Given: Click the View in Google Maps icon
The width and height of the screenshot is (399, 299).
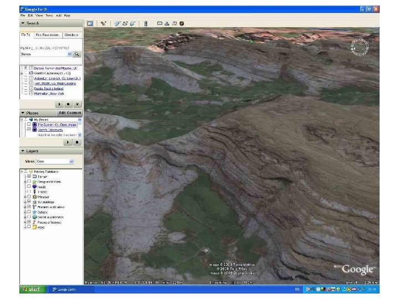Looking at the screenshot, I should click(x=175, y=24).
